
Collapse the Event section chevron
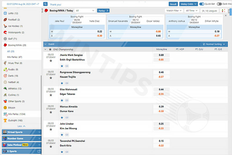click(x=46, y=44)
